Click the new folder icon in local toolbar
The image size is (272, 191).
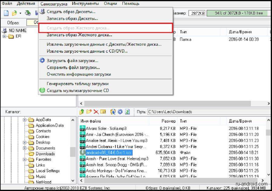point(89,112)
